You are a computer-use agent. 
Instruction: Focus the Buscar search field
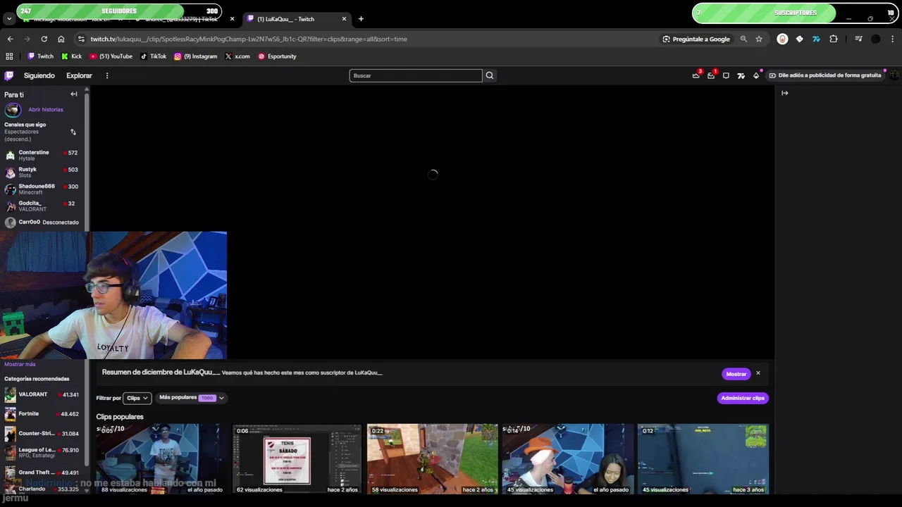(x=416, y=75)
